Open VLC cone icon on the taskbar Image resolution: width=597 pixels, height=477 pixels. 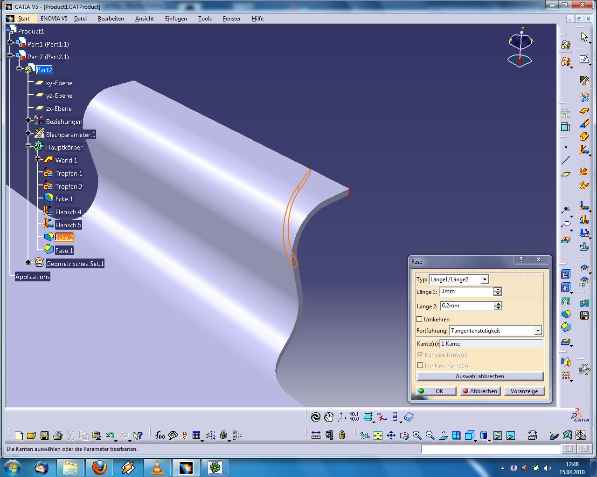click(x=157, y=467)
